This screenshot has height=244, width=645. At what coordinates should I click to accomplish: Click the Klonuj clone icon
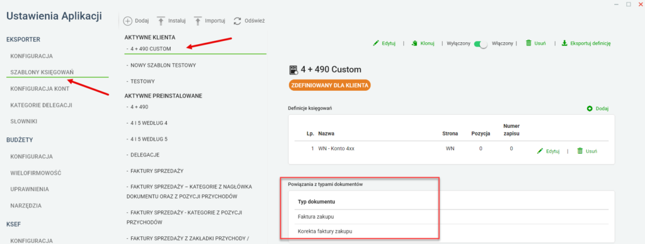pos(414,44)
